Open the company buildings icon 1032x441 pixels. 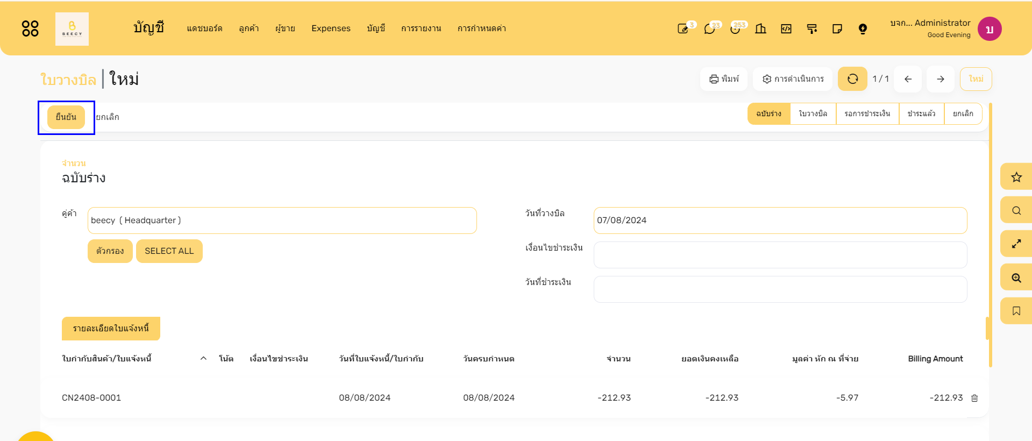pyautogui.click(x=760, y=29)
